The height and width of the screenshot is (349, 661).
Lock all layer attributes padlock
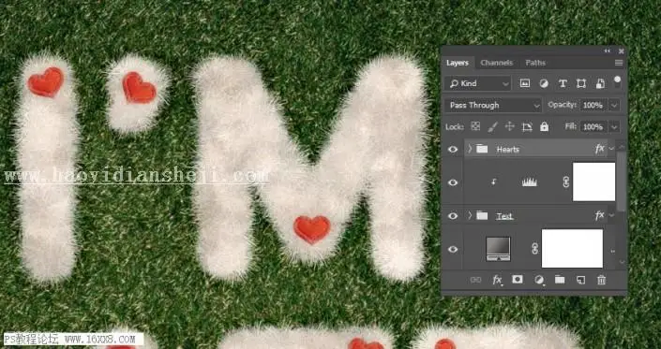point(544,126)
